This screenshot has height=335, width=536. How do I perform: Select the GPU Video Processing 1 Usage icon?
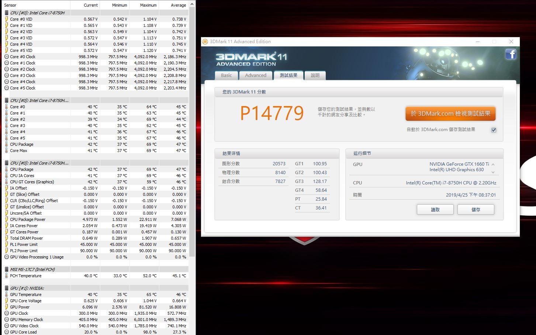(7, 257)
